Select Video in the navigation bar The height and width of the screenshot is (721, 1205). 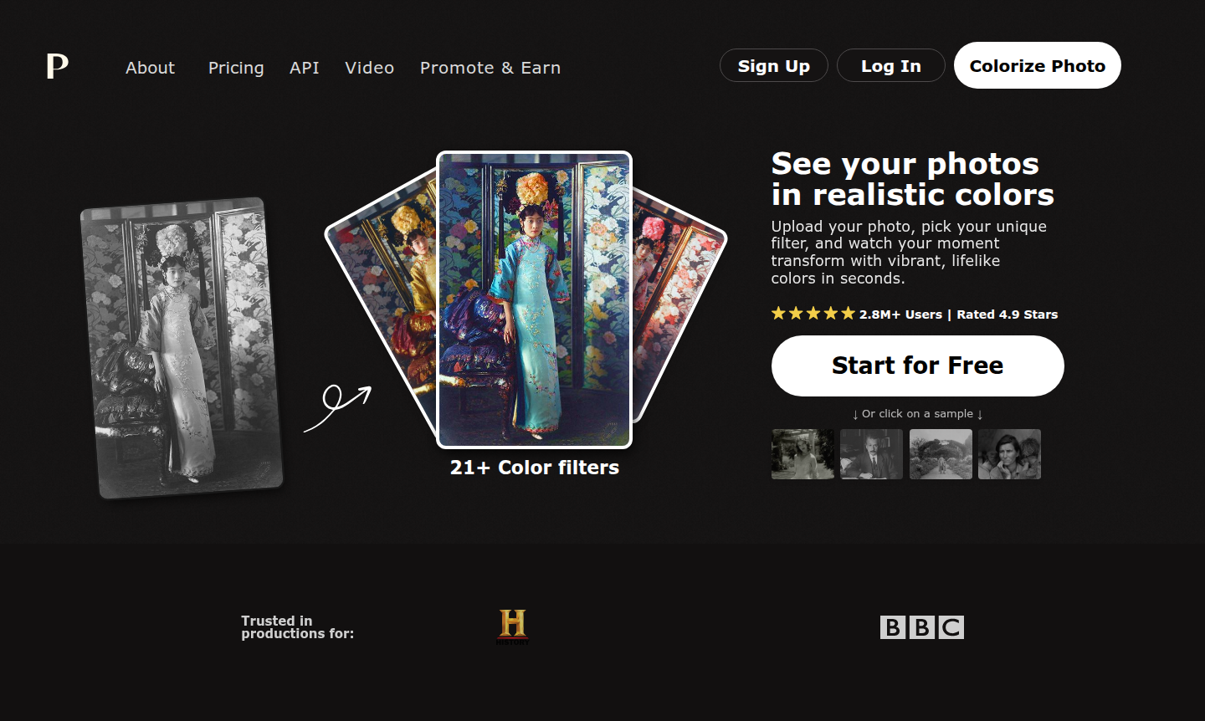369,68
